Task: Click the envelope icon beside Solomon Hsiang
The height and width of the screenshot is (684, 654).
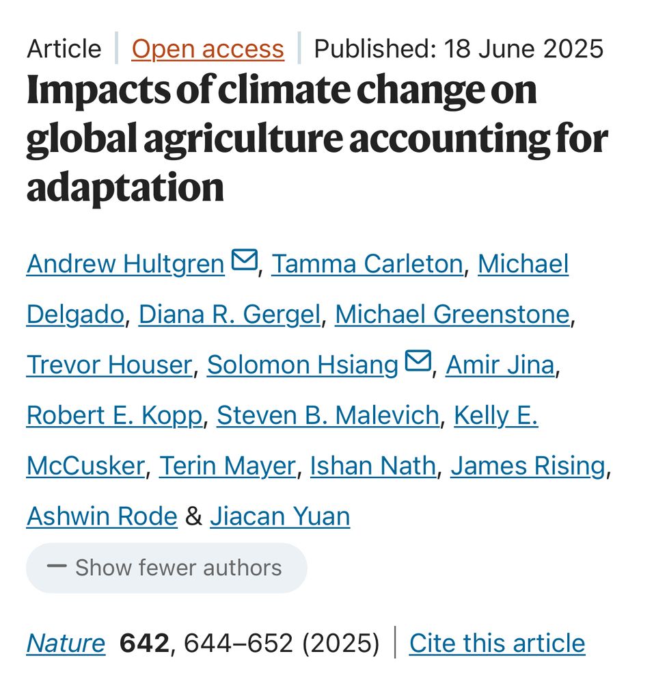Action: tap(418, 360)
